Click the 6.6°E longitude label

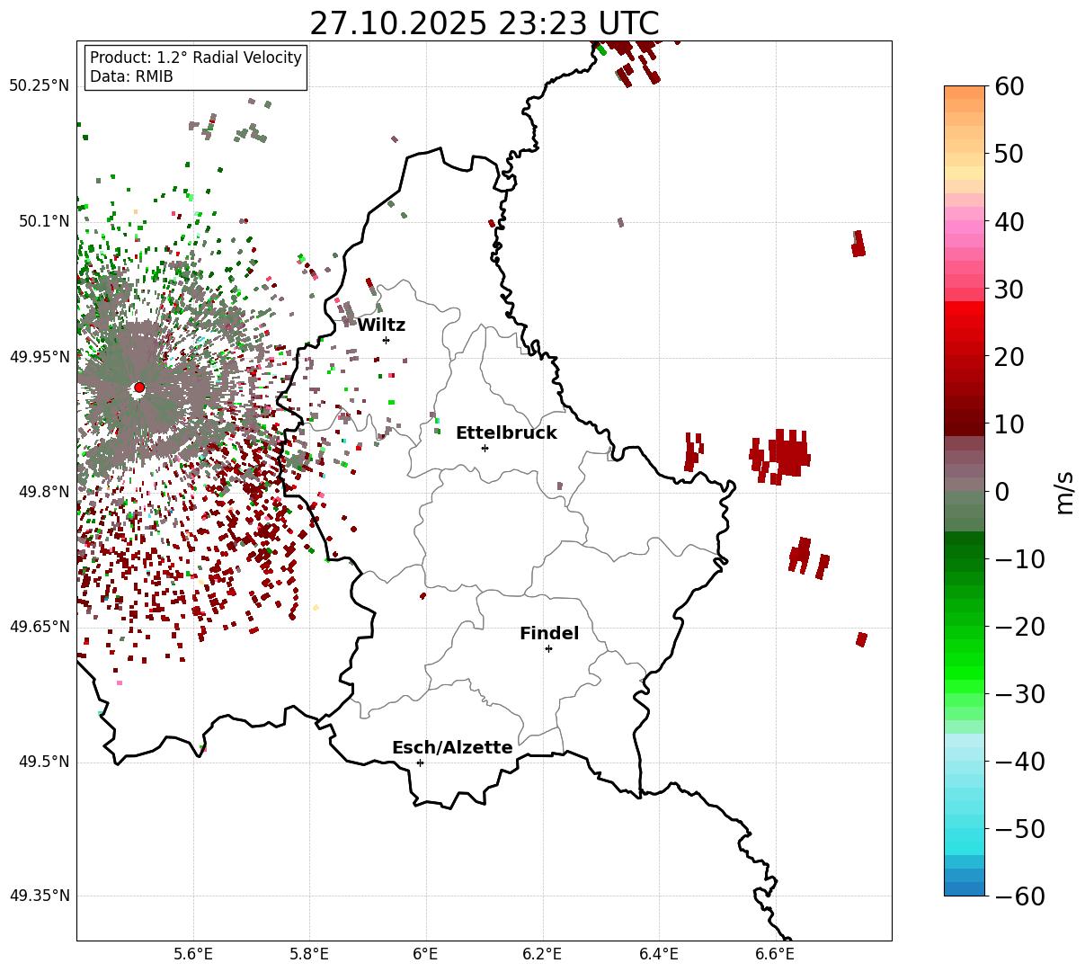point(775,954)
